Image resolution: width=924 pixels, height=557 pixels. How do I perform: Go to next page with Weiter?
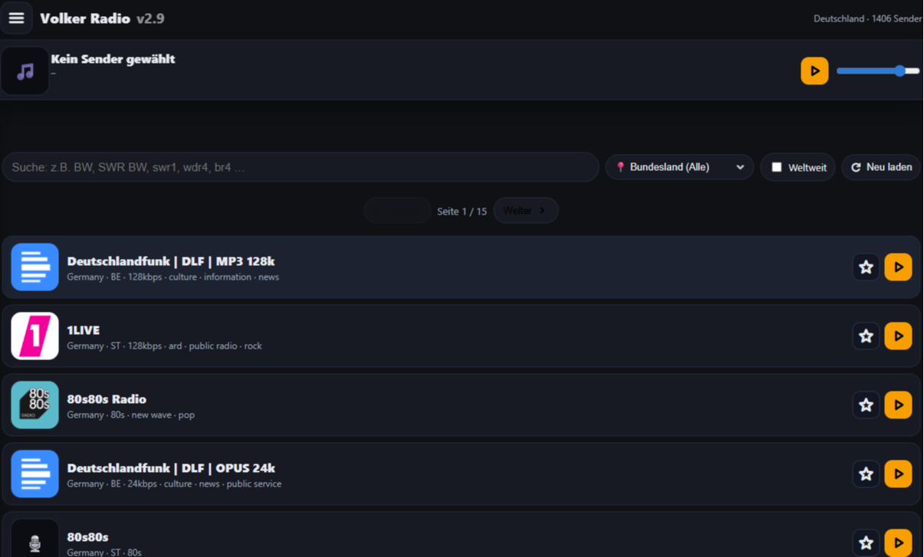pos(525,211)
